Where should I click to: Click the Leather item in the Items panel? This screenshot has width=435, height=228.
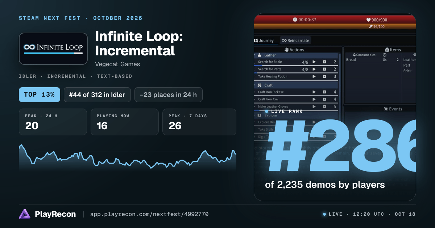pos(410,60)
